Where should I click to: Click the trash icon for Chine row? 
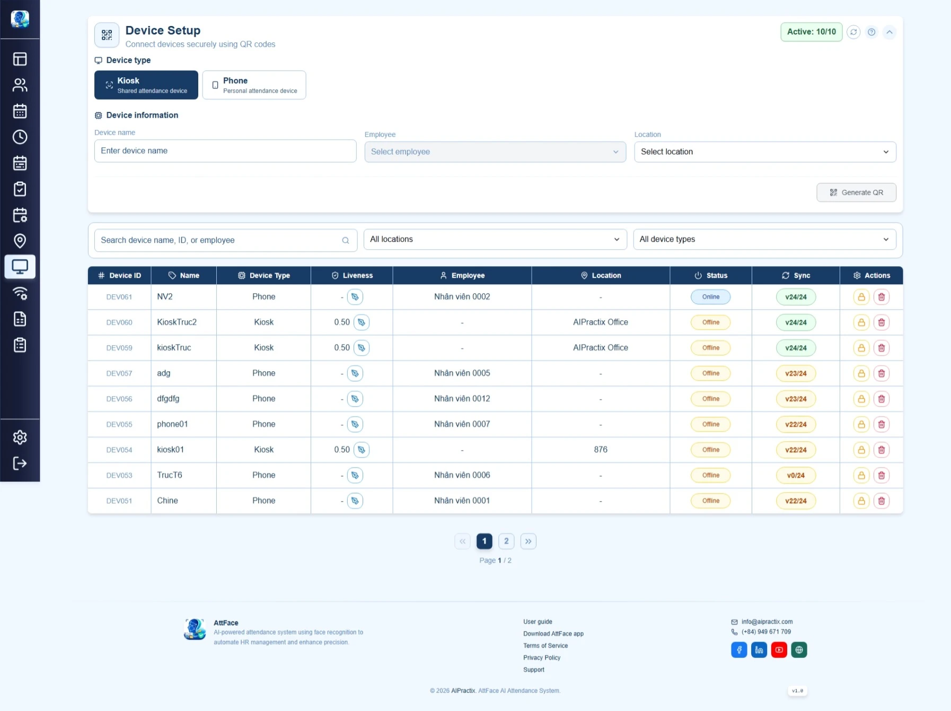882,501
